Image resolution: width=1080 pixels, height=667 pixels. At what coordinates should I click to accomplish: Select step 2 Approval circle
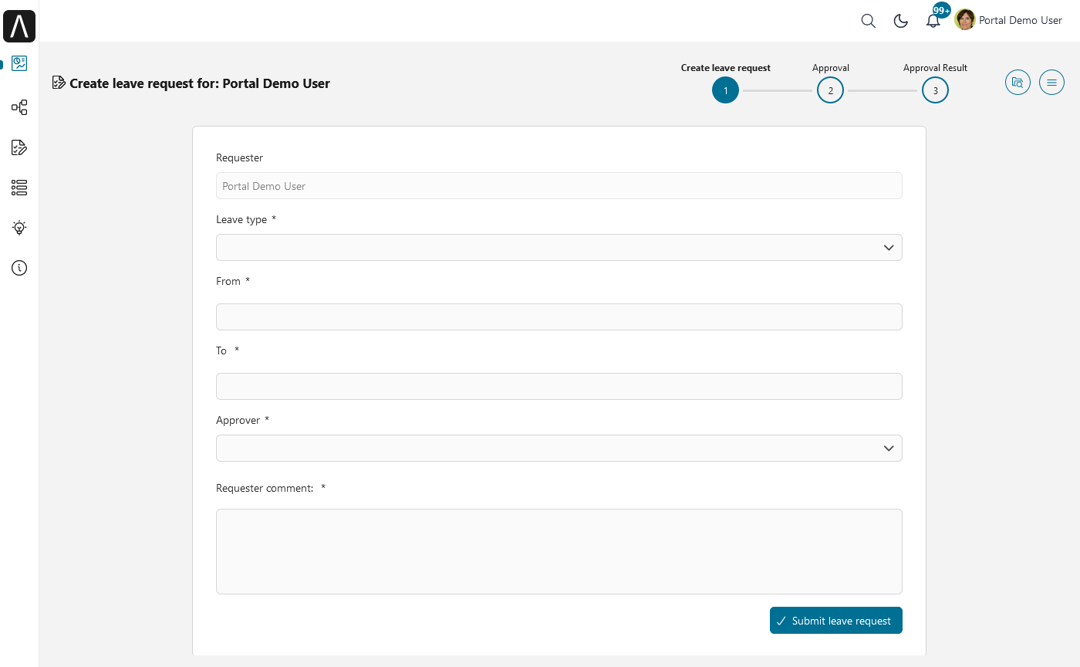830,90
